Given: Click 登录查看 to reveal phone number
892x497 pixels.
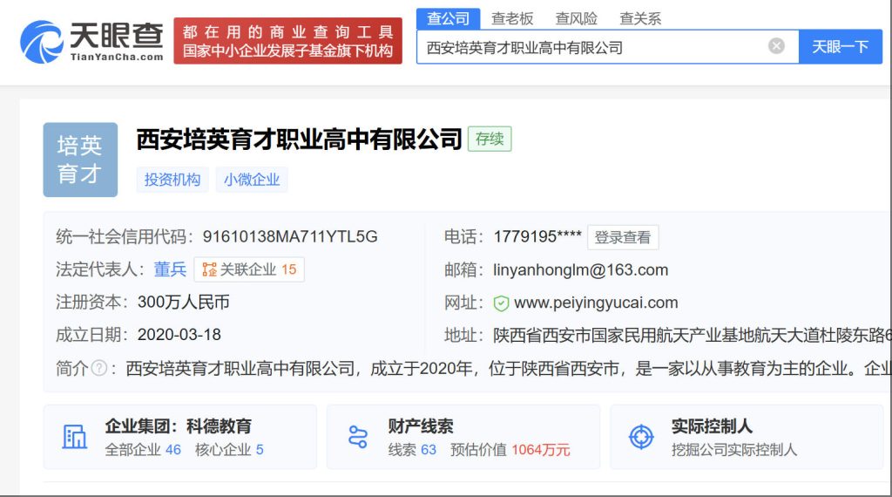Looking at the screenshot, I should pos(623,237).
